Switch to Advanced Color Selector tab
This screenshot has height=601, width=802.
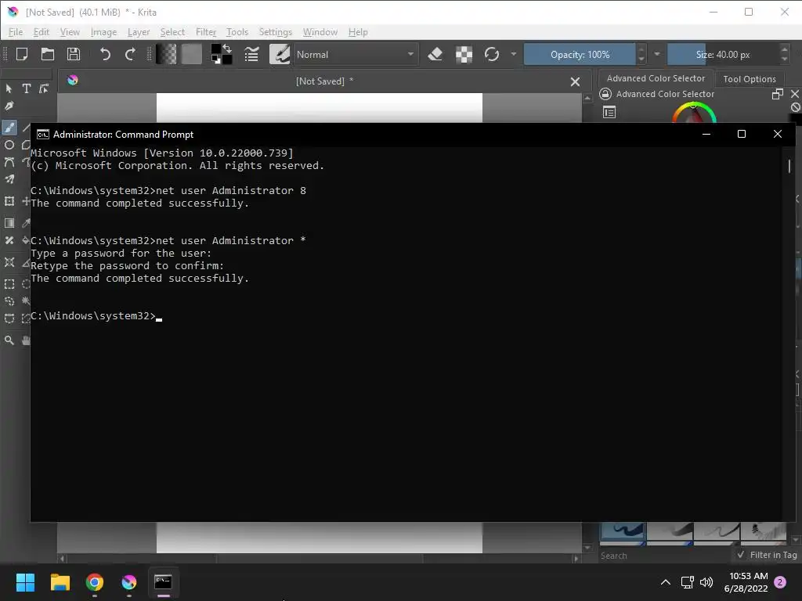pos(656,78)
